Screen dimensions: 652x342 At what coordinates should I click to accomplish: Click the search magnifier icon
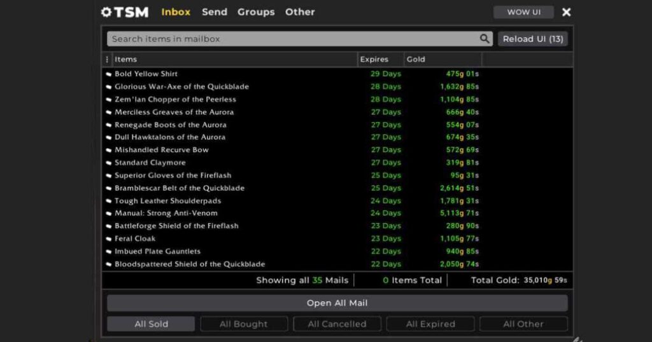click(485, 39)
